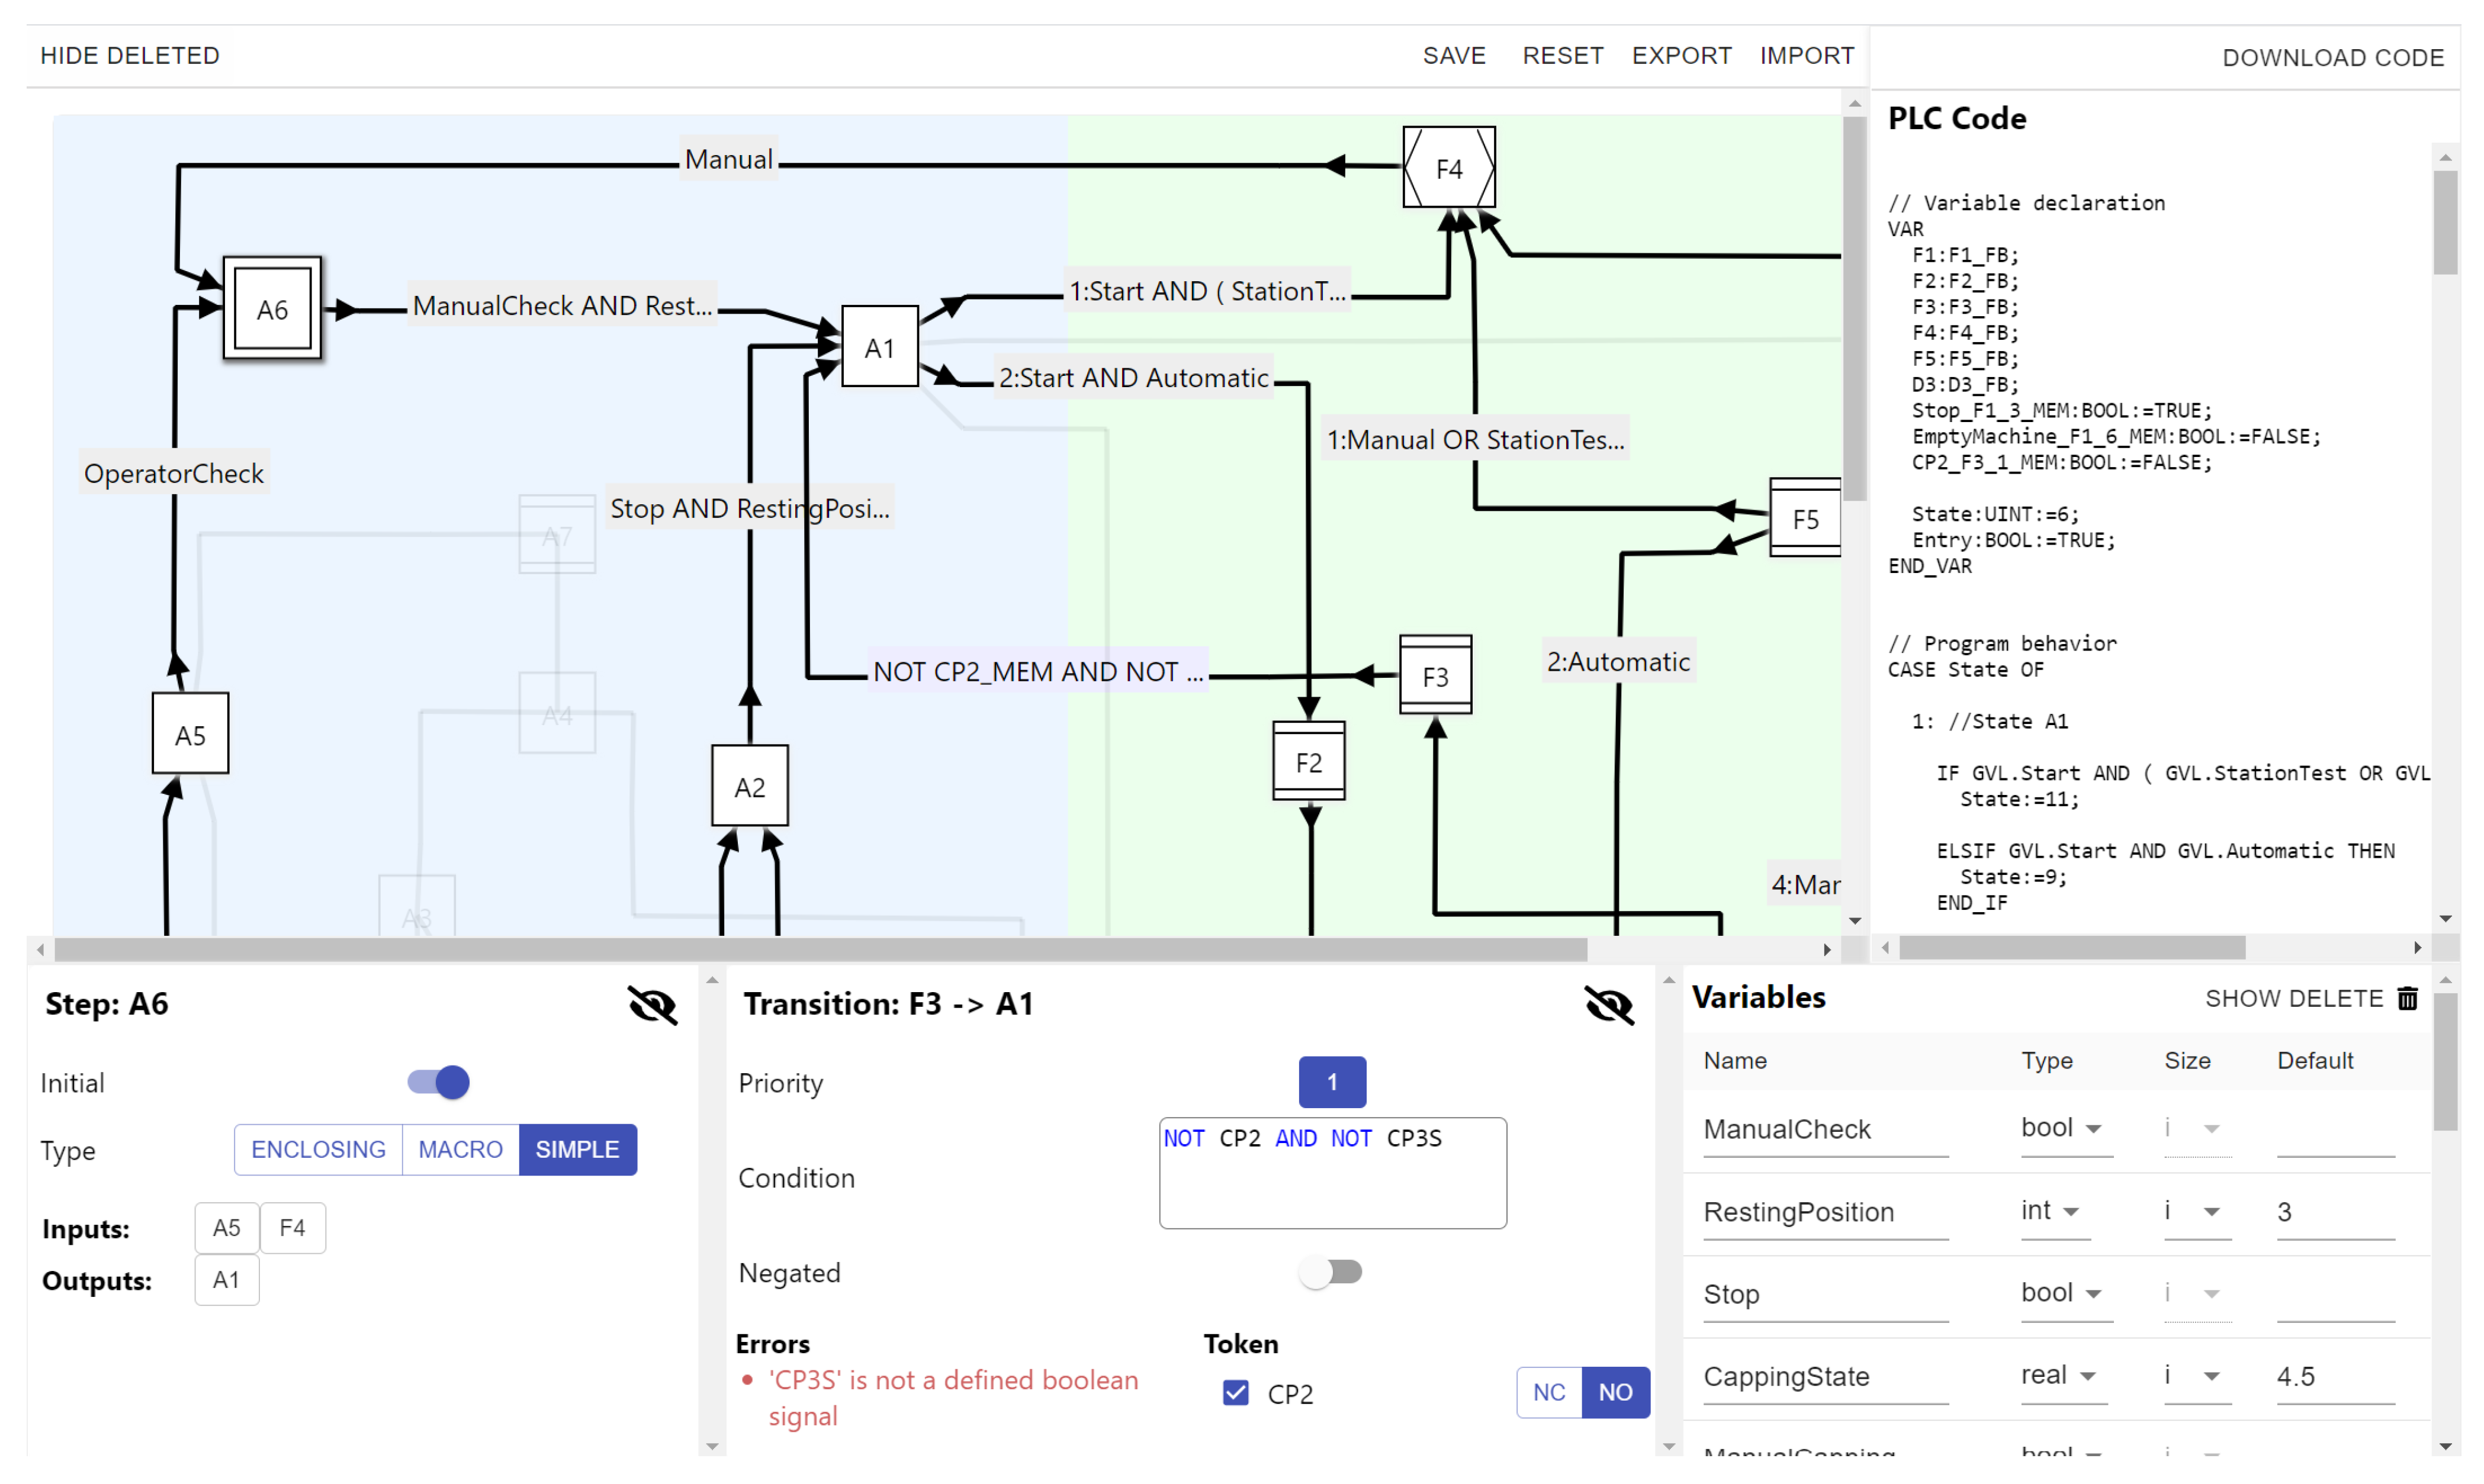Click DOWNLOAD CODE button
The width and height of the screenshot is (2484, 1484).
coord(2332,58)
